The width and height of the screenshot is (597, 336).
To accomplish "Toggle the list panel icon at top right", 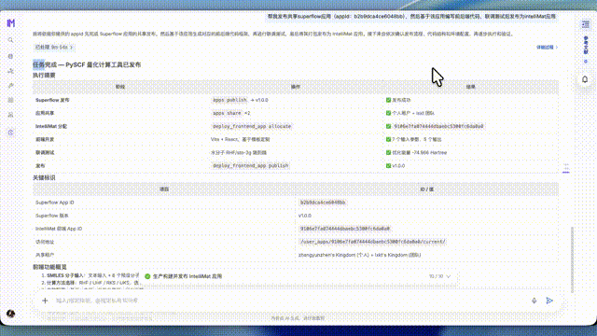I will click(x=585, y=25).
